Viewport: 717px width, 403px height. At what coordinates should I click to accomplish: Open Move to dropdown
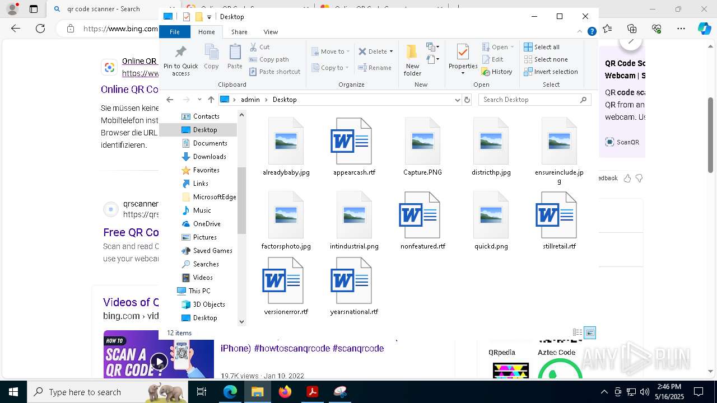coord(330,51)
